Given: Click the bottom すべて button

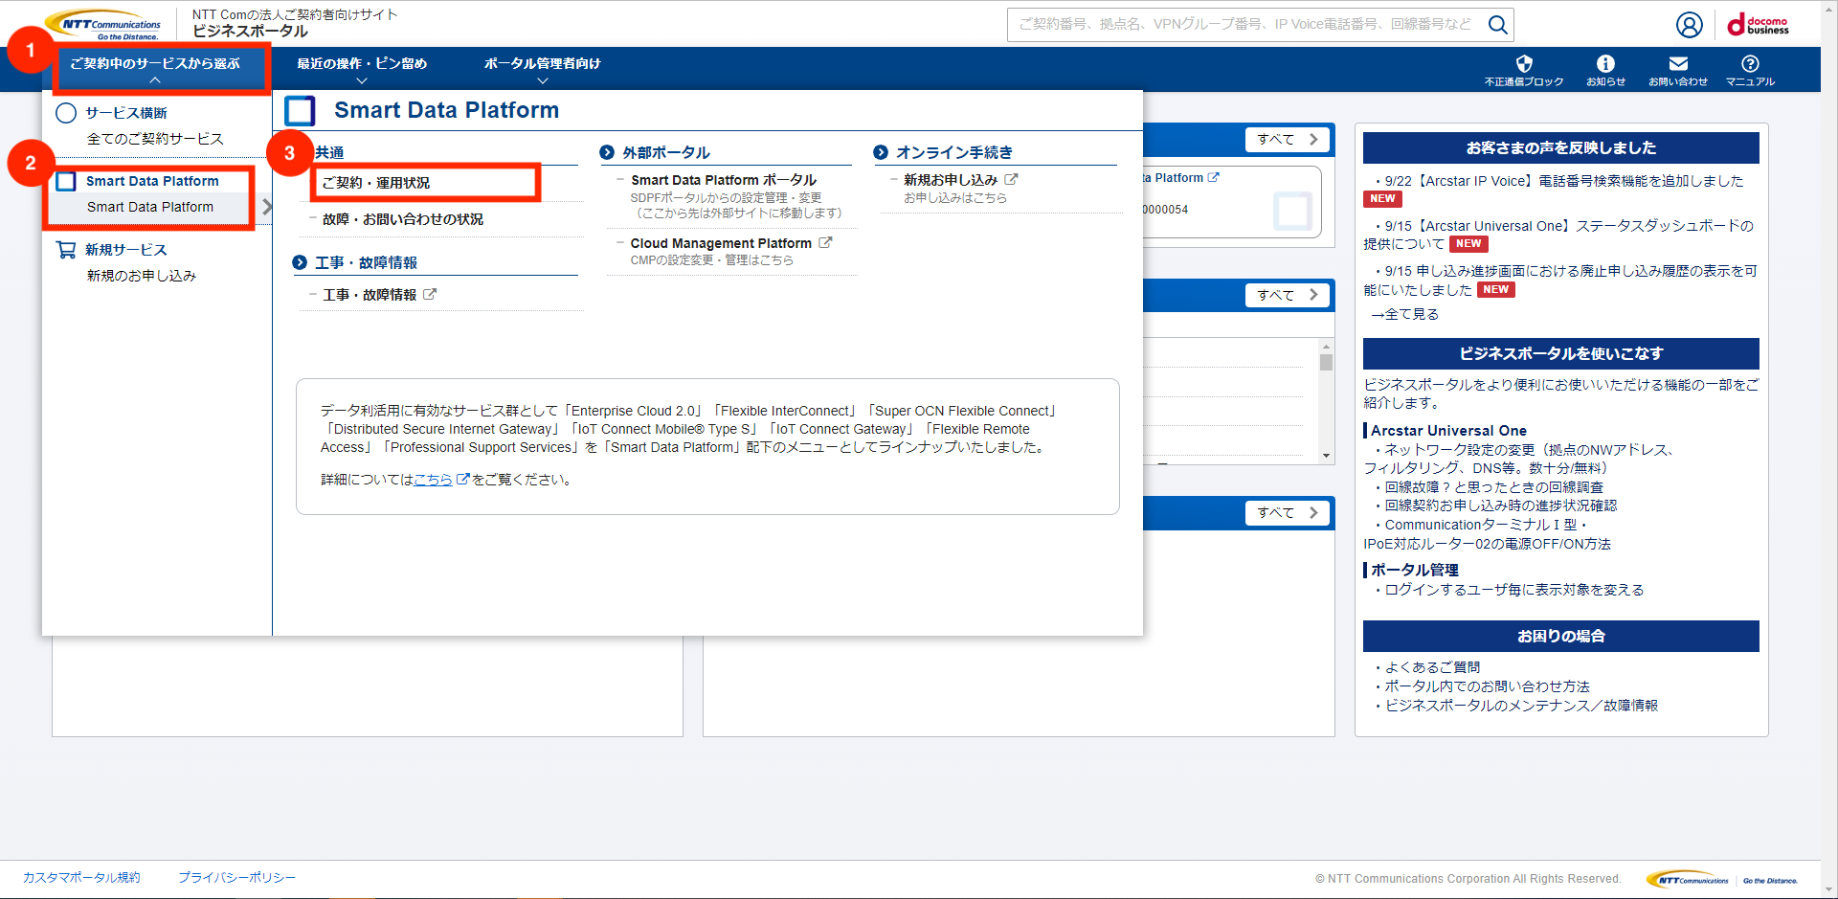Looking at the screenshot, I should pyautogui.click(x=1288, y=513).
